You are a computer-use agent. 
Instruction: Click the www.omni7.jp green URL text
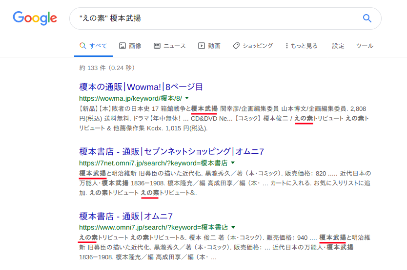(154, 228)
